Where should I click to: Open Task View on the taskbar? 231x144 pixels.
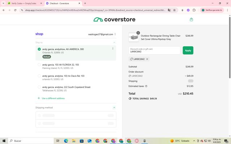tap(58, 141)
